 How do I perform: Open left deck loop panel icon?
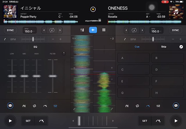tap(34, 106)
